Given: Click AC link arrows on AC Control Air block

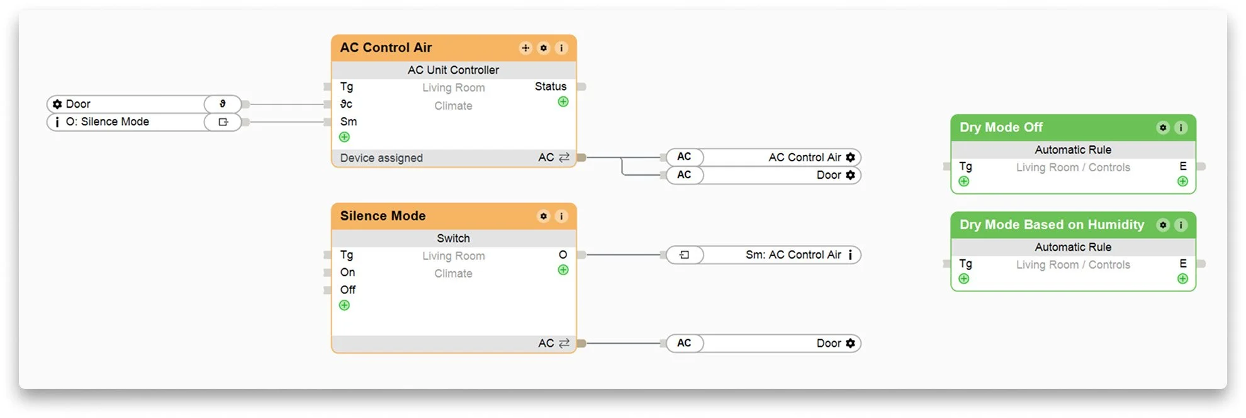Looking at the screenshot, I should tap(564, 157).
